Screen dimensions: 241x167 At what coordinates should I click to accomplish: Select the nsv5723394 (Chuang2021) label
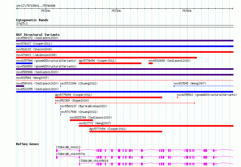79,83
